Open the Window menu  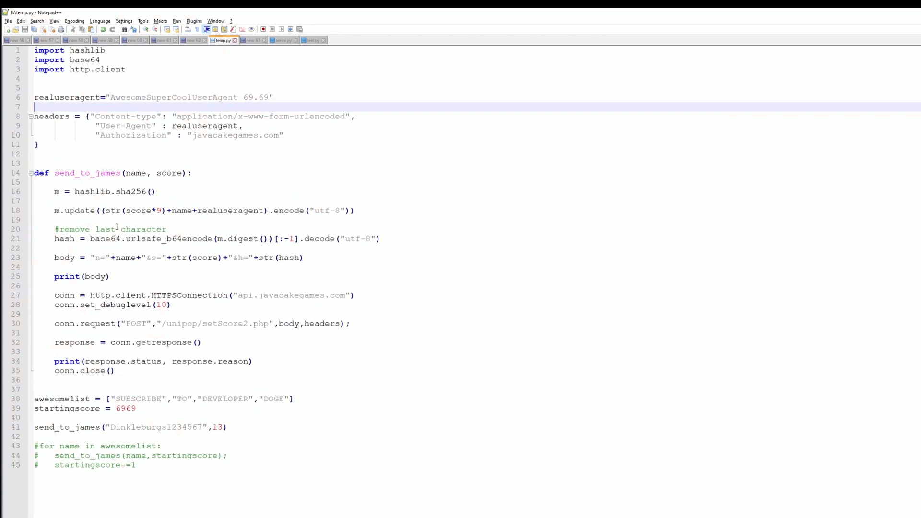(x=216, y=21)
